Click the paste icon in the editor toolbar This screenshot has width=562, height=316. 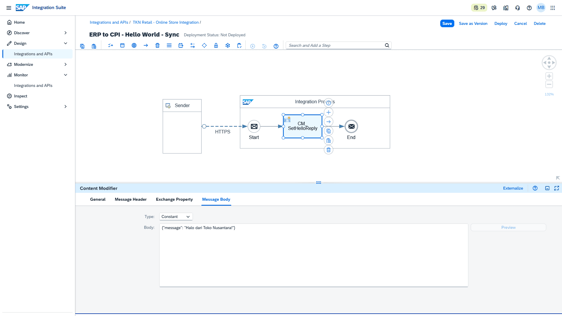[x=94, y=46]
